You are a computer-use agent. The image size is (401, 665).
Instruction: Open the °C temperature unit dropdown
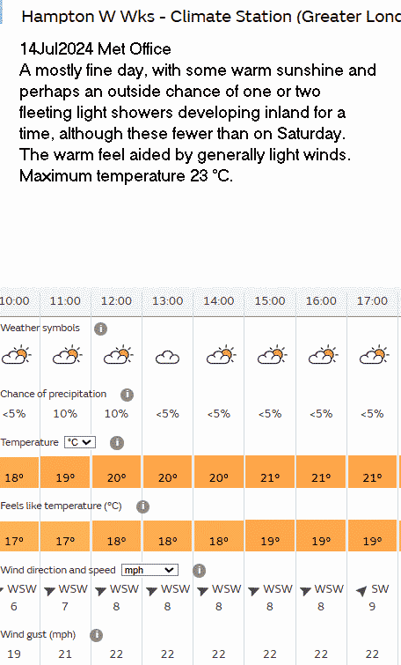80,442
